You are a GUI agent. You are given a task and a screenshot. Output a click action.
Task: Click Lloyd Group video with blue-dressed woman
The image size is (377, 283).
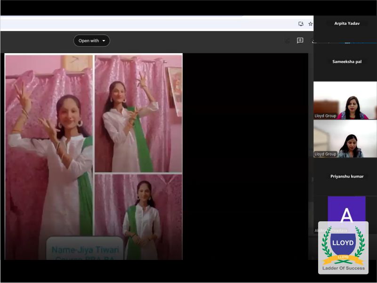pyautogui.click(x=345, y=138)
